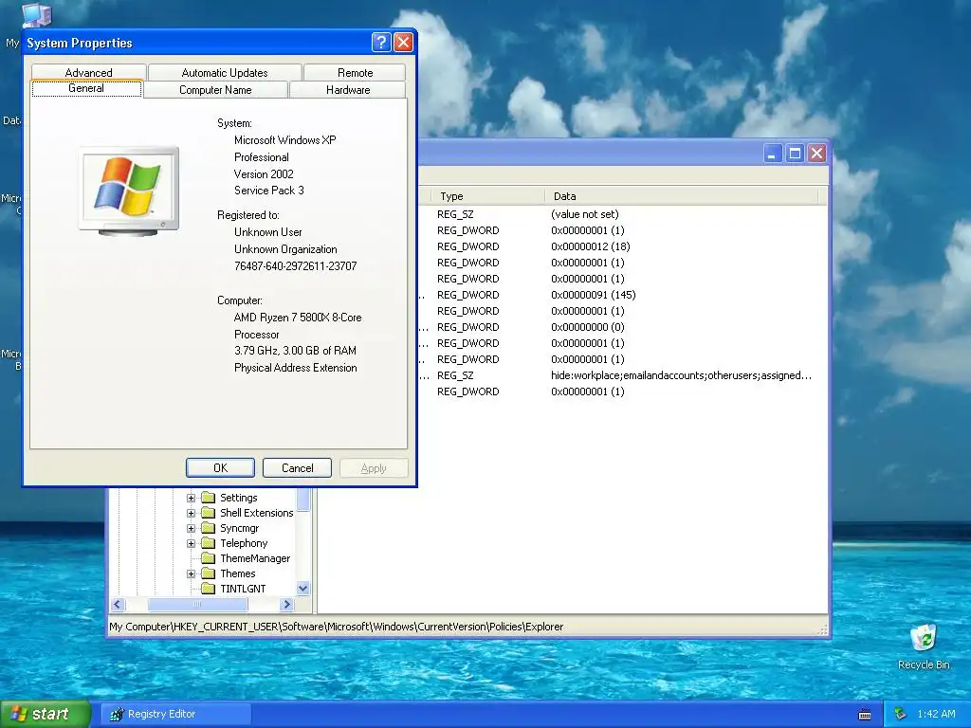The image size is (971, 728).
Task: Click the My Computer desktop icon
Action: click(36, 16)
